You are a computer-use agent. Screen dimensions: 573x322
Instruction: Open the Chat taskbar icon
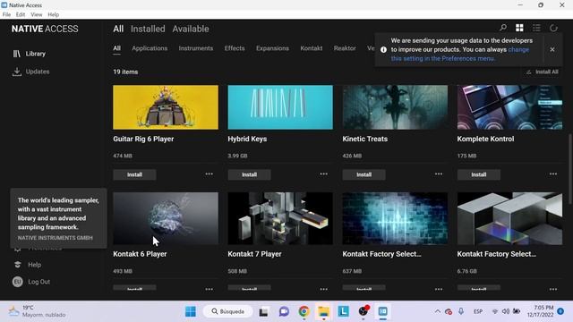[x=284, y=311]
